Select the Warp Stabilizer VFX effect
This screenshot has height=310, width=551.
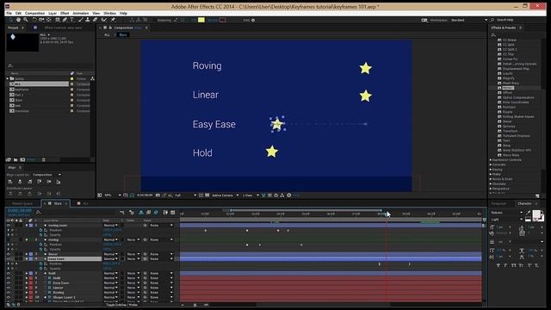pos(517,150)
